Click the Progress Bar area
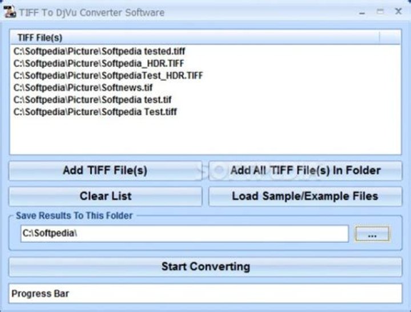The height and width of the screenshot is (312, 411). pyautogui.click(x=205, y=294)
